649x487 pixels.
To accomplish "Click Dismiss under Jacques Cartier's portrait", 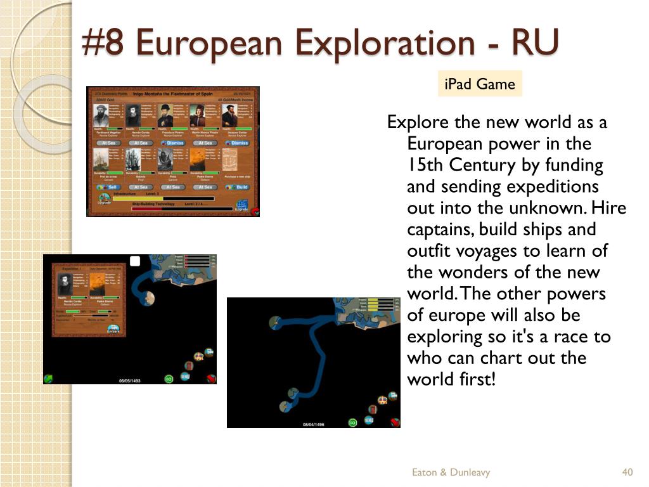I will (x=237, y=143).
